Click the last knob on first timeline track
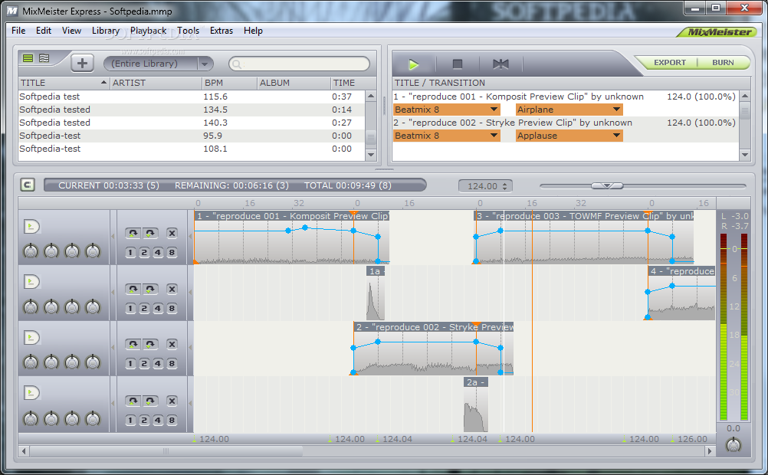Image resolution: width=768 pixels, height=475 pixels. pyautogui.click(x=93, y=251)
